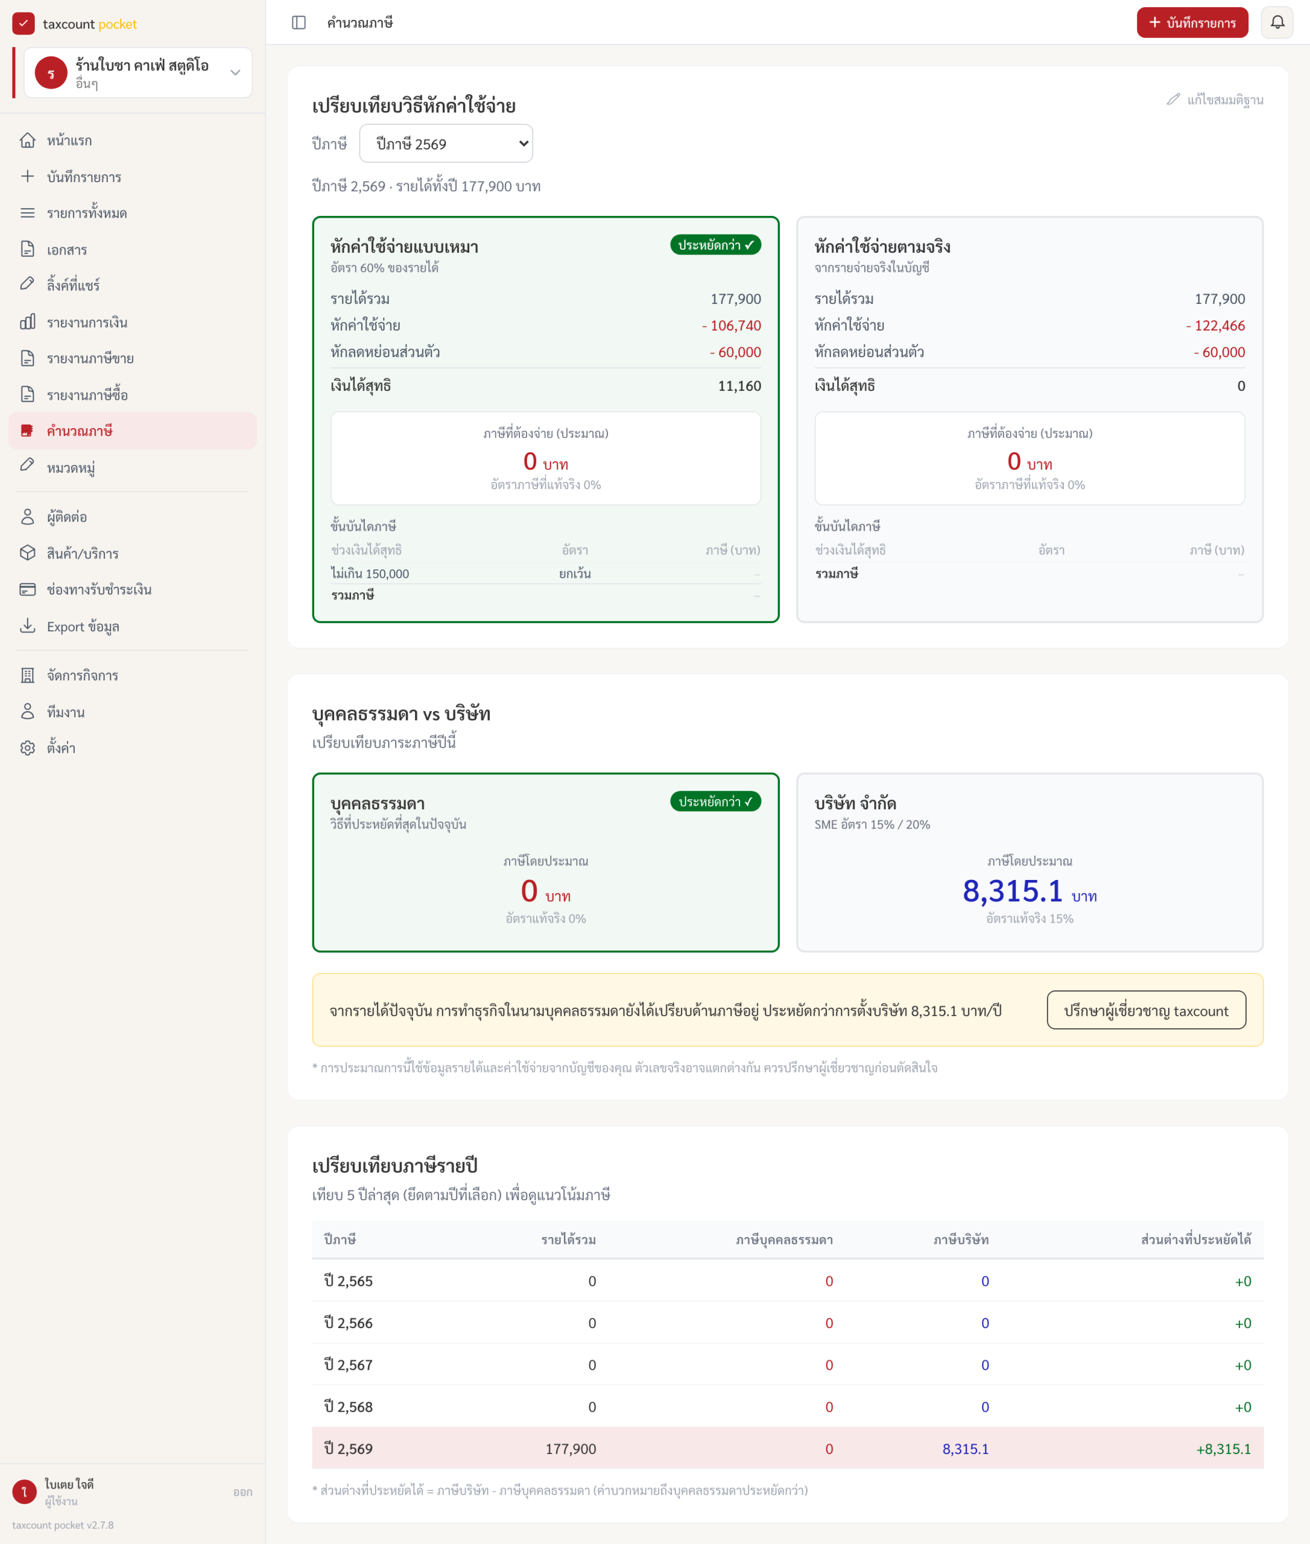This screenshot has height=1544, width=1310.
Task: Click the pencil icon for ลิ้งค์ที่แชร์
Action: pos(28,285)
